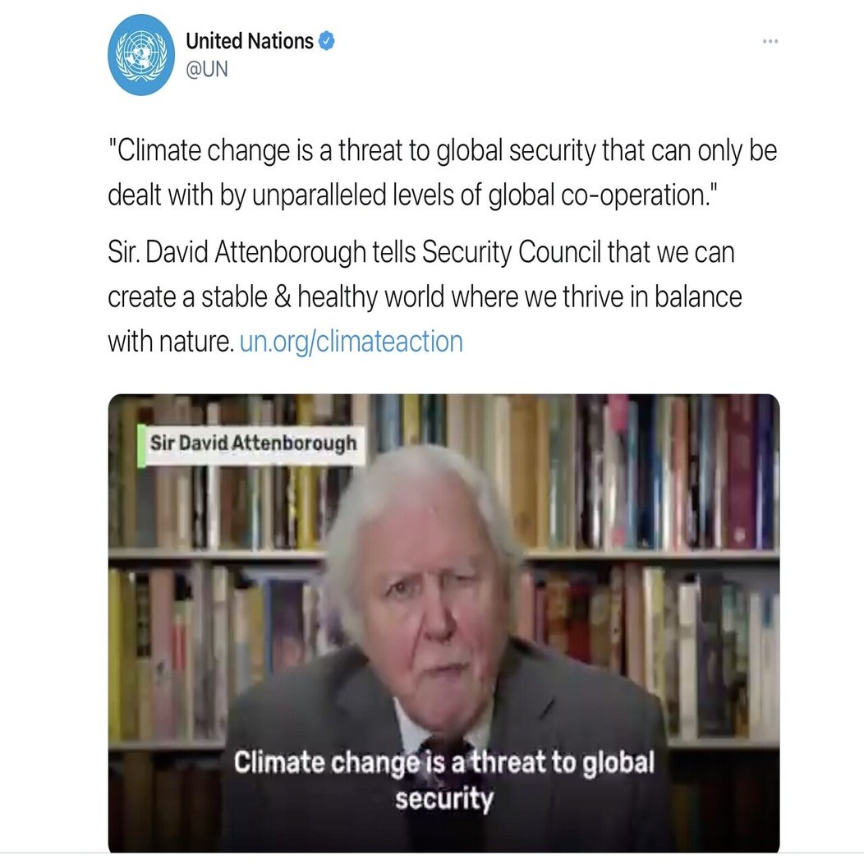Click "Security Council" in the tweet text

tap(512, 252)
